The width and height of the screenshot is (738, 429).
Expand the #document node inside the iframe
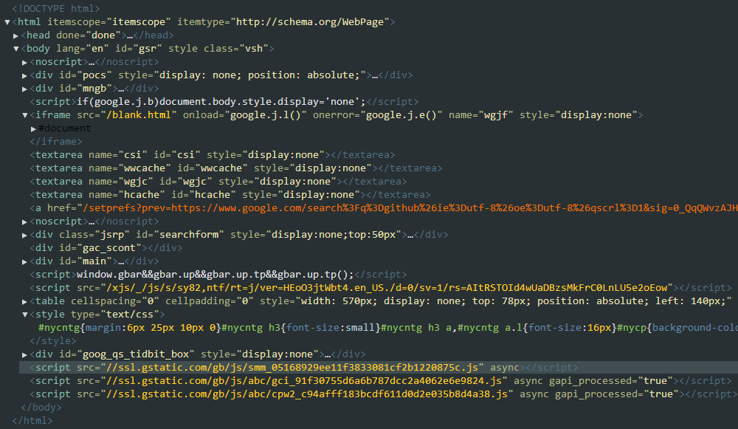pyautogui.click(x=33, y=128)
